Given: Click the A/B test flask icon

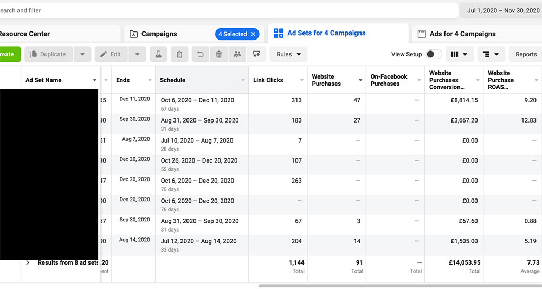Looking at the screenshot, I should (x=158, y=54).
